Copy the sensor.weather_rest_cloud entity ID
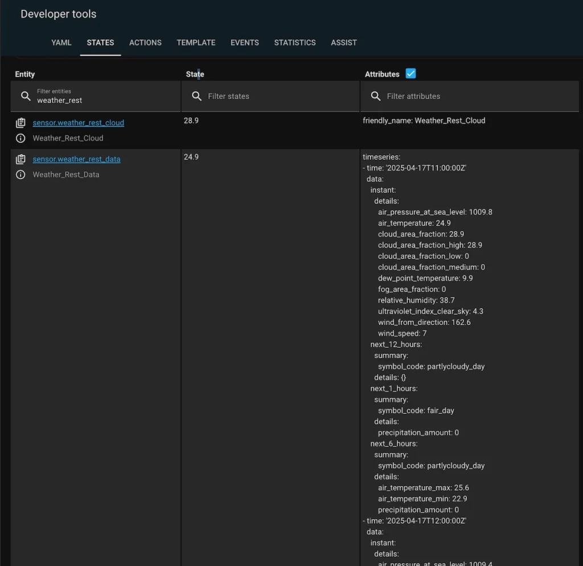The image size is (583, 566). click(20, 122)
